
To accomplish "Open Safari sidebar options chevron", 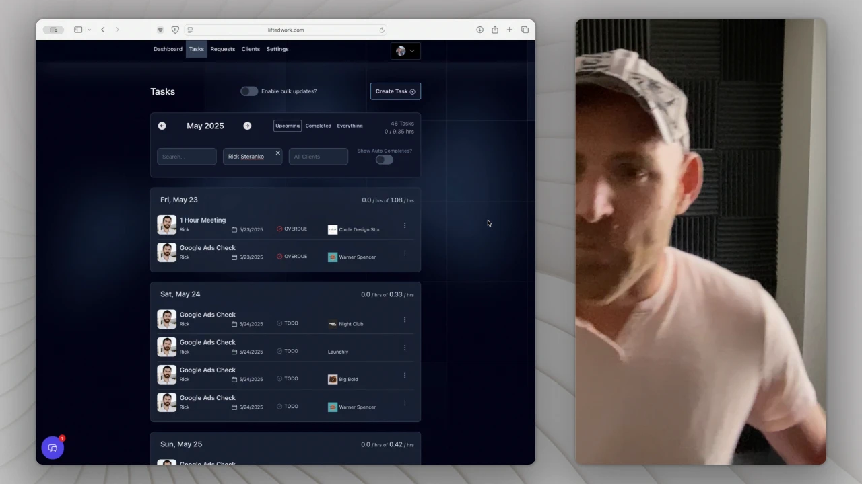I will click(x=89, y=30).
